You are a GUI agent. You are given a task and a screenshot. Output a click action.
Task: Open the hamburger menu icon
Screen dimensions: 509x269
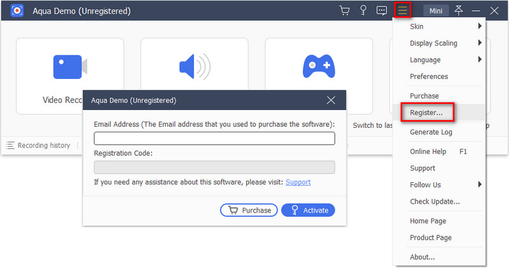coord(403,10)
